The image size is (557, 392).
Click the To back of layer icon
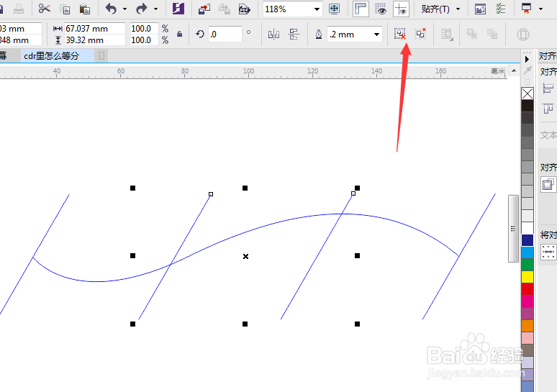[x=492, y=34]
